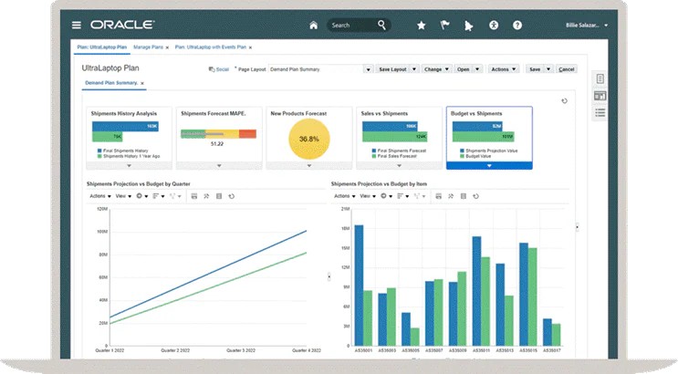The height and width of the screenshot is (374, 678).
Task: Open the list icon in right sidebar
Action: tap(600, 113)
